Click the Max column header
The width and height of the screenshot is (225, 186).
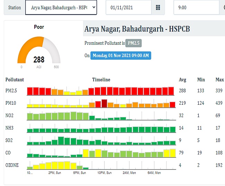tap(219, 80)
